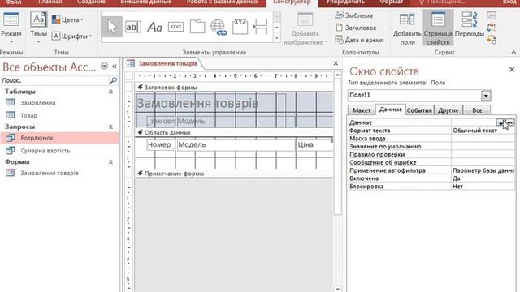The width and height of the screenshot is (520, 292).
Task: Collapse the ribbon with the chevron
Action: 513,52
